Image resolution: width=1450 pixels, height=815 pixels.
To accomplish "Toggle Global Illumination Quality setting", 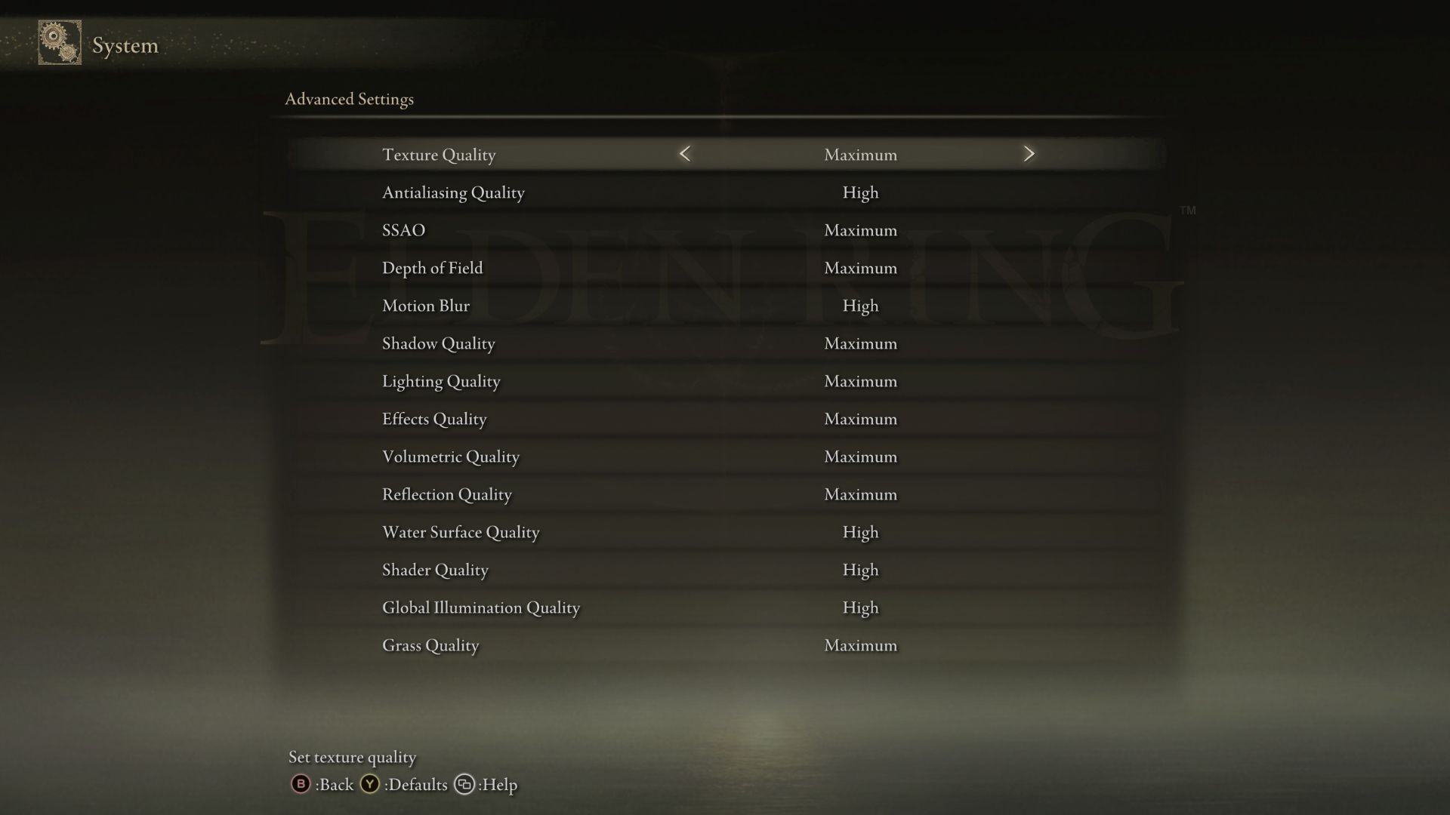I will click(x=860, y=608).
